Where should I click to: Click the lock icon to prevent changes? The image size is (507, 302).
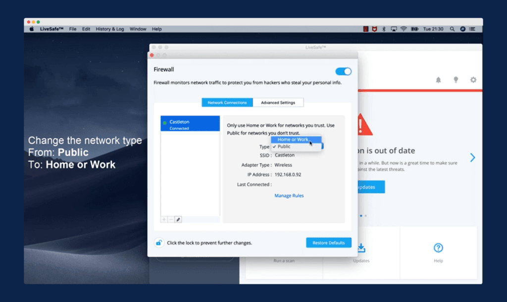[158, 242]
